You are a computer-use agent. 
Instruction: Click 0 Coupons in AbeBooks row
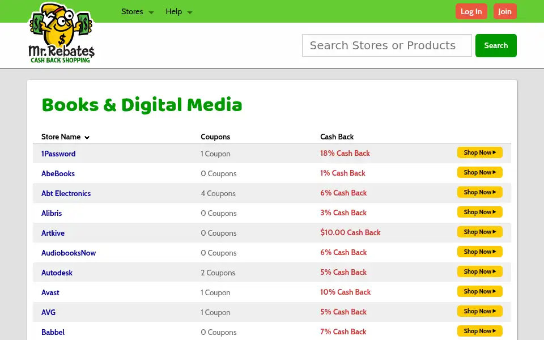(x=219, y=173)
